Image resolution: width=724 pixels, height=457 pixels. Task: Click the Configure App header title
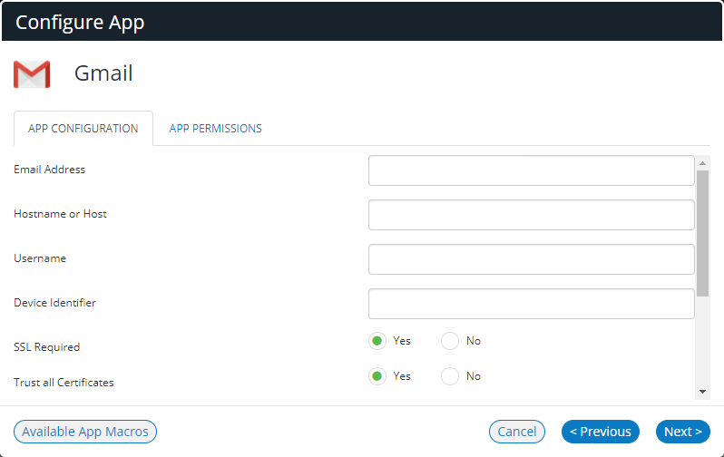point(80,22)
